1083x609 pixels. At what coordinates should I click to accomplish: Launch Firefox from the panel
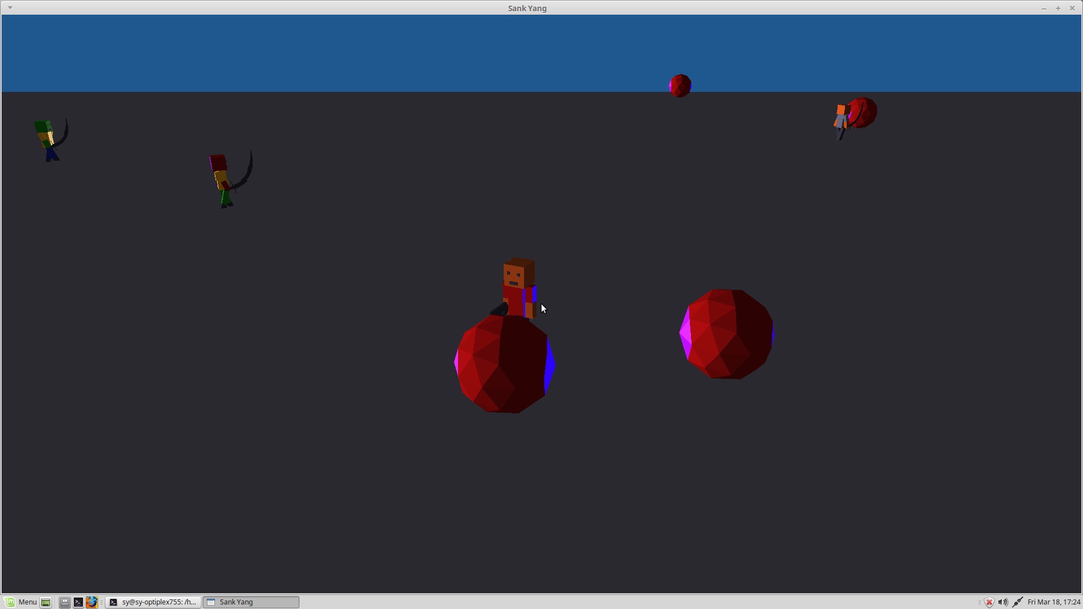pyautogui.click(x=92, y=602)
